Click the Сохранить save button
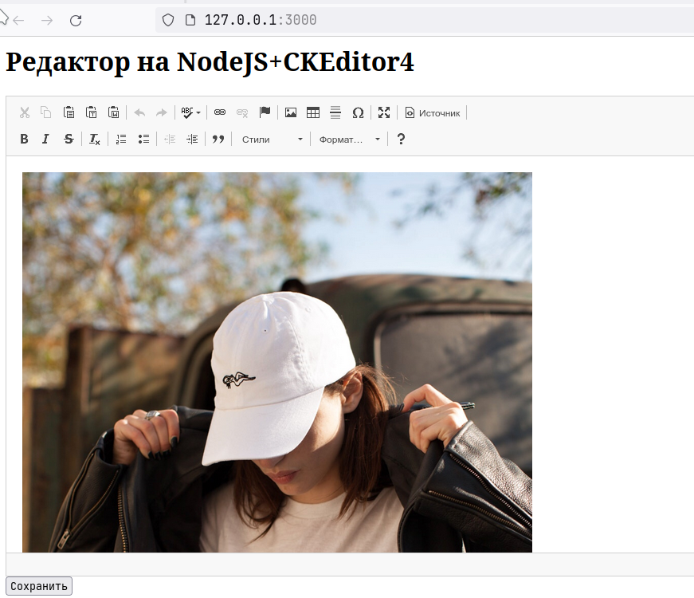 [x=39, y=586]
